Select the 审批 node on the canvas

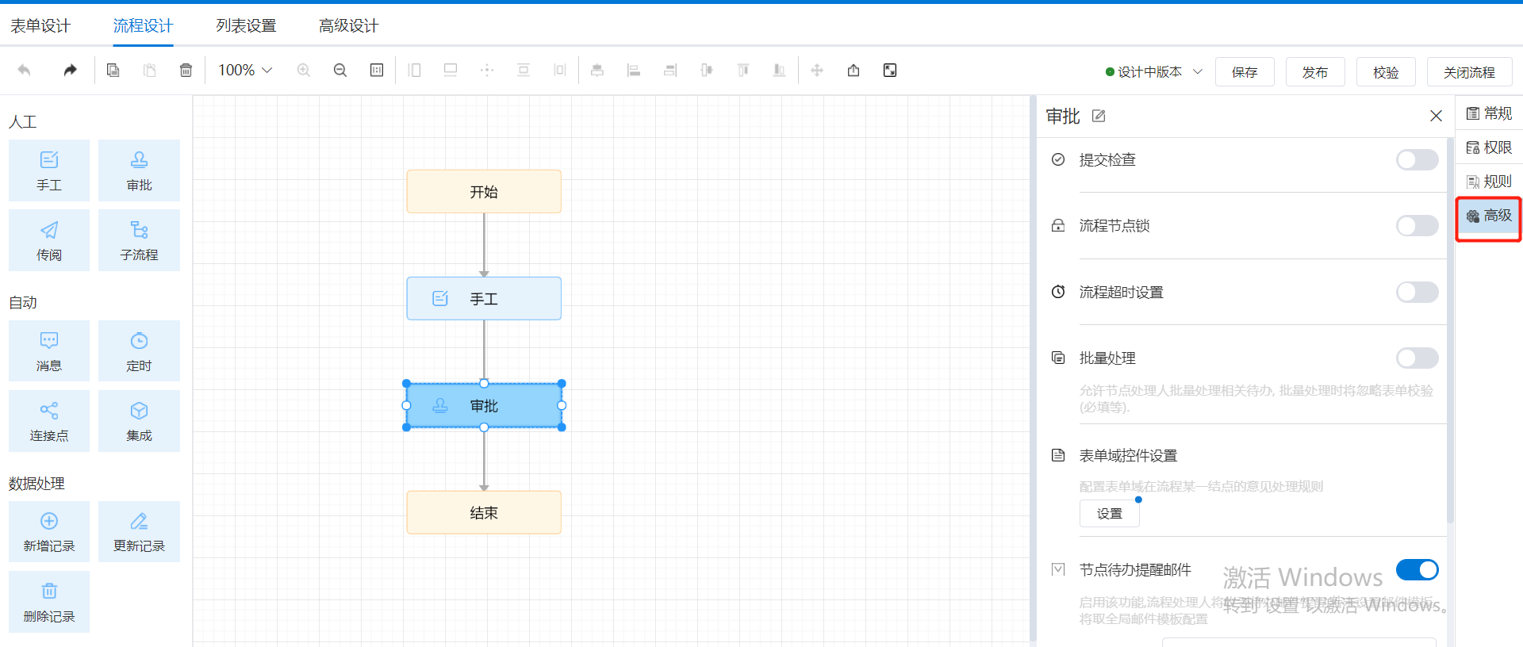click(x=484, y=405)
